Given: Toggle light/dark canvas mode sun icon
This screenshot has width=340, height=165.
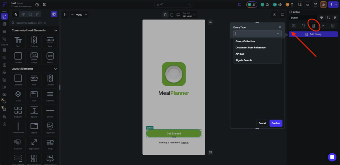Looking at the screenshot, I should tap(274, 15).
